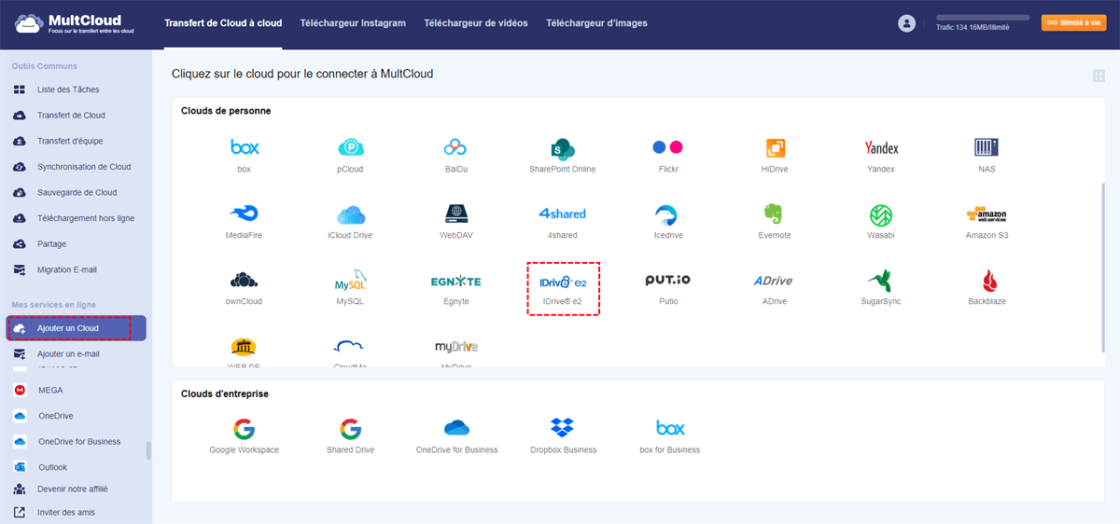Open Sauvegarde de Cloud
This screenshot has width=1120, height=524.
76,192
